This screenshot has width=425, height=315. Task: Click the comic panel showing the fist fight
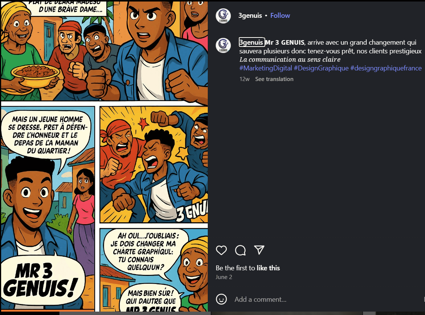[x=153, y=165]
